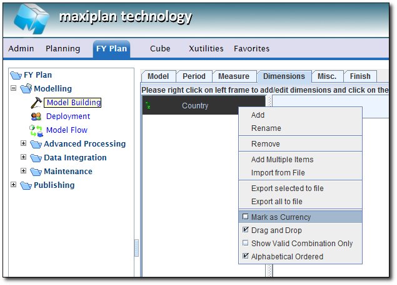Click the Deployment people icon
This screenshot has width=397, height=285.
click(36, 117)
